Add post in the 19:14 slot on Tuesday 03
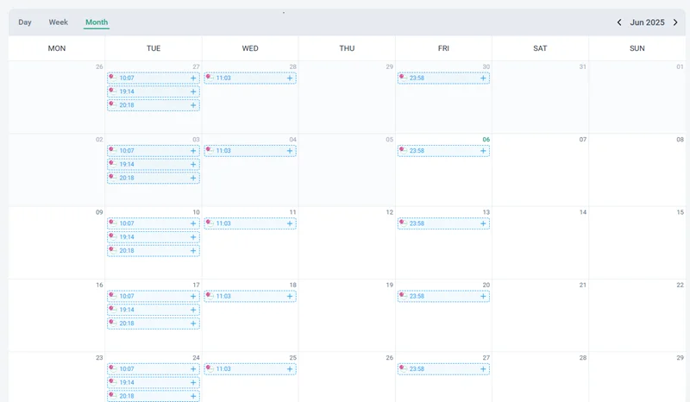690x402 pixels. point(193,164)
